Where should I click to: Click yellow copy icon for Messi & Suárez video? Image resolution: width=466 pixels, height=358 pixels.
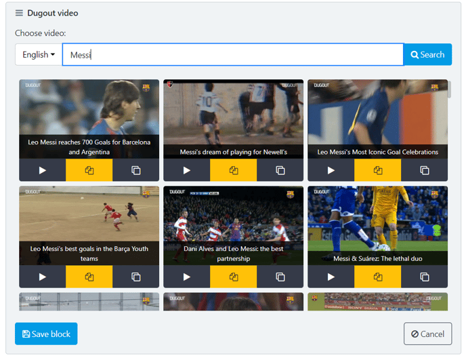pos(378,277)
